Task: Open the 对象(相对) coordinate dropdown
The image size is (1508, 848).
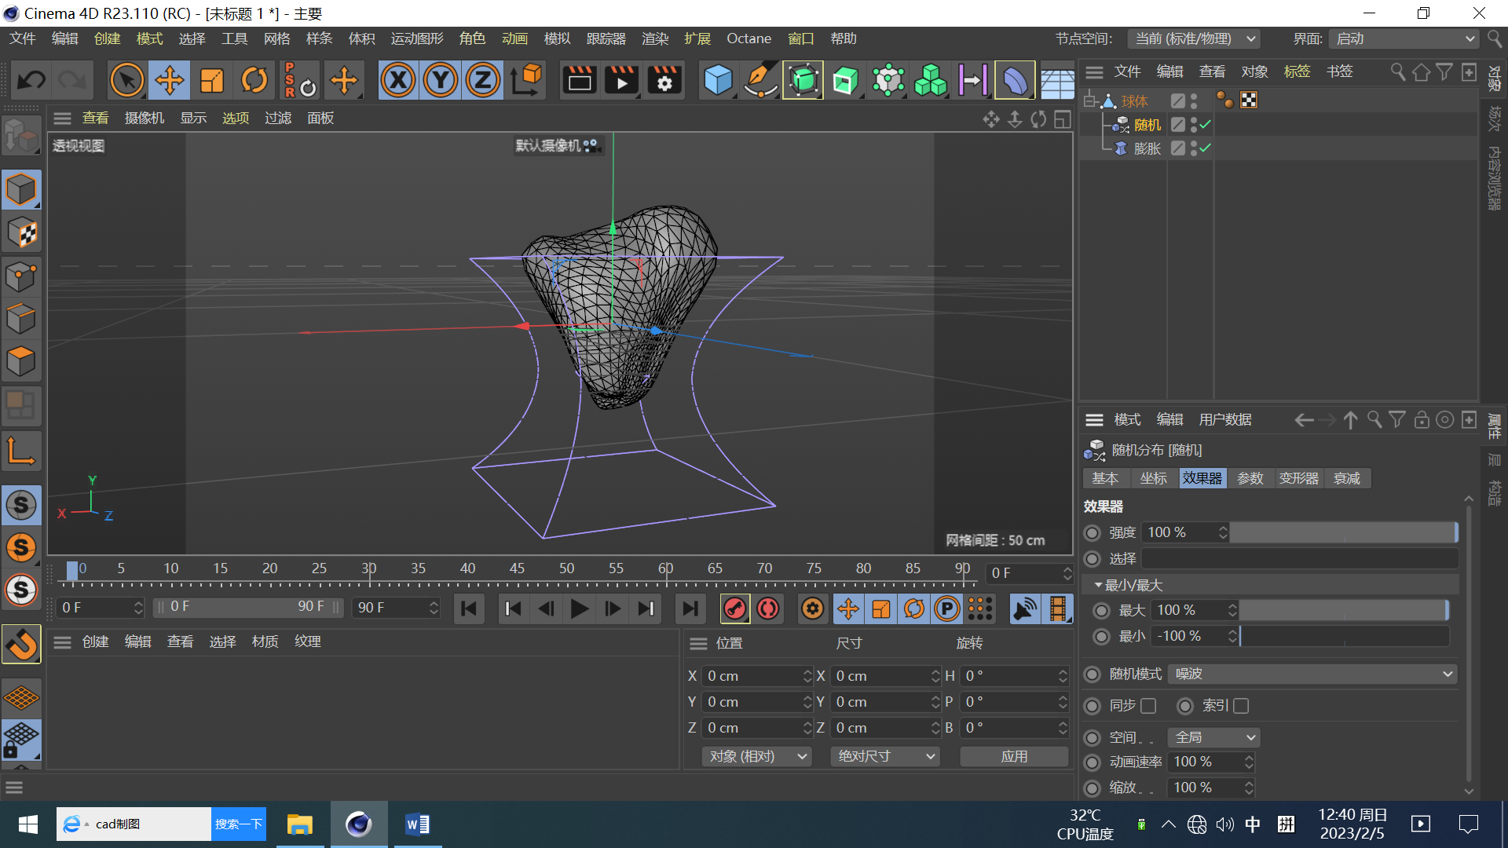Action: coord(757,756)
